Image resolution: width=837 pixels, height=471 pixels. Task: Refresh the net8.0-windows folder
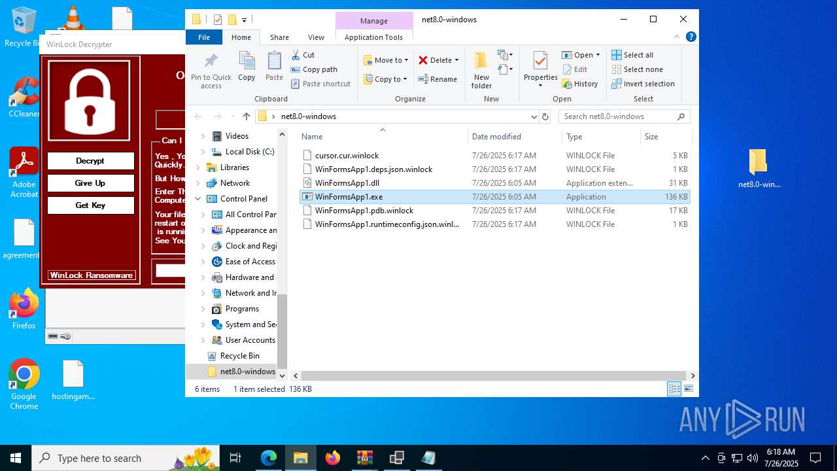tap(545, 116)
